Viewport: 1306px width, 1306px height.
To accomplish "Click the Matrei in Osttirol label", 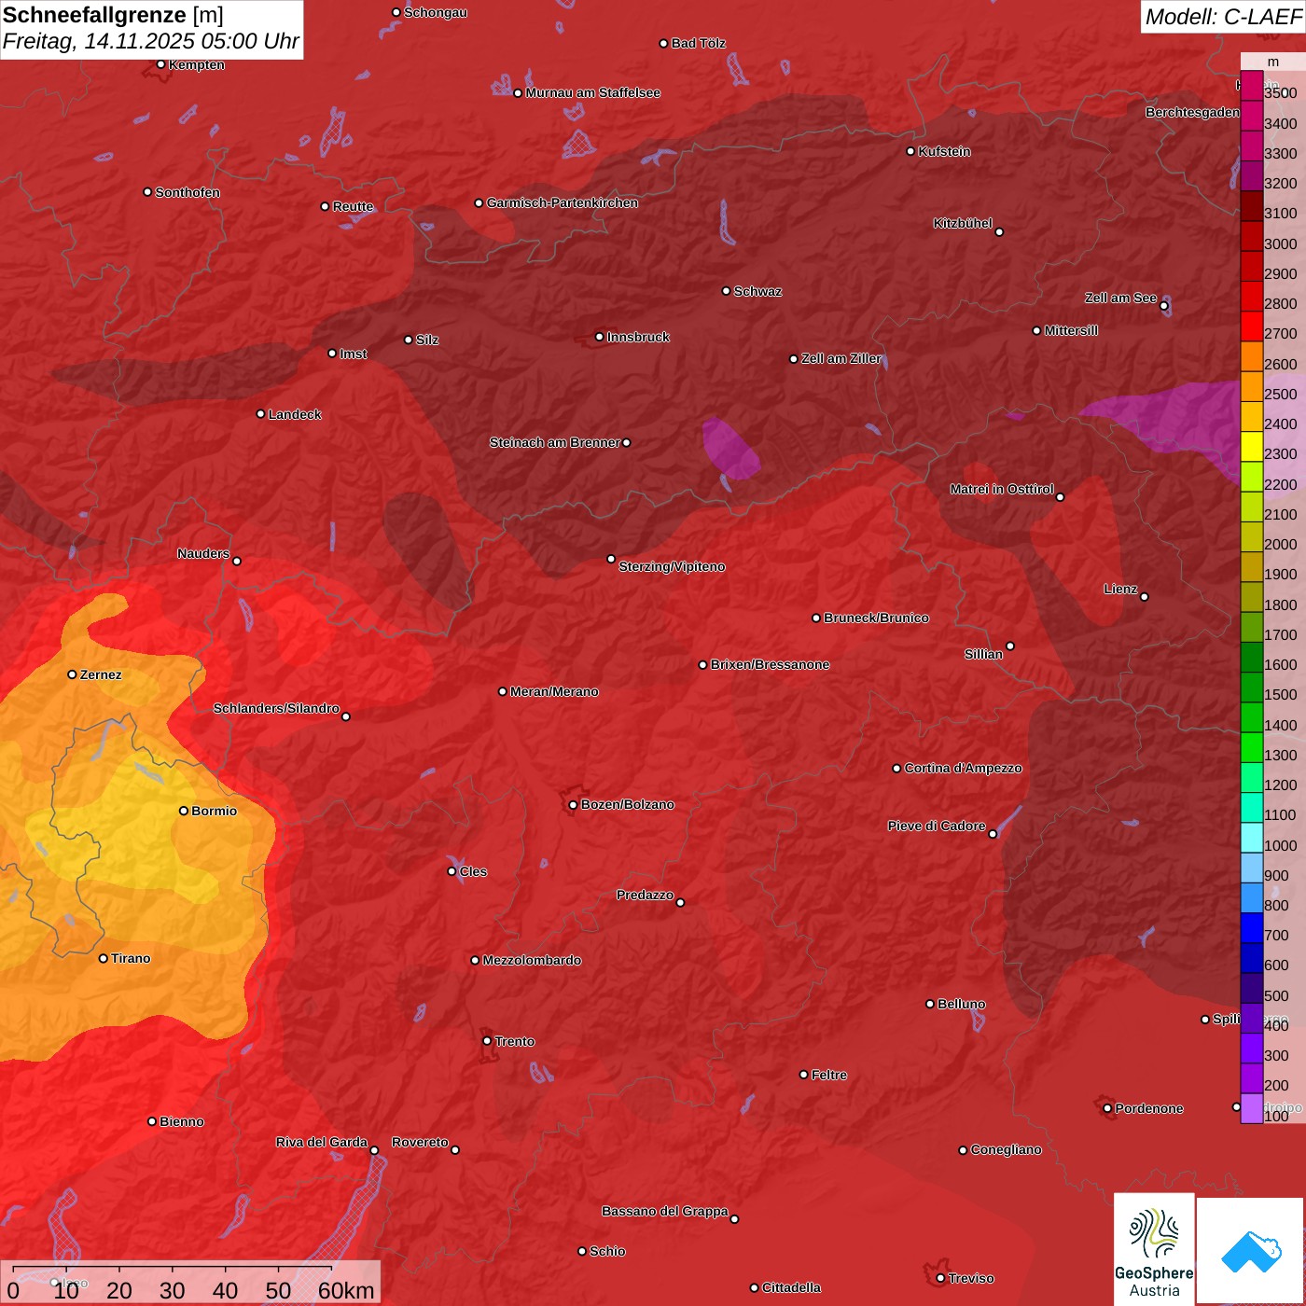I will (x=1002, y=489).
